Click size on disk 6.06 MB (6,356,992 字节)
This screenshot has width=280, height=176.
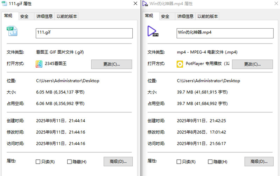60,104
